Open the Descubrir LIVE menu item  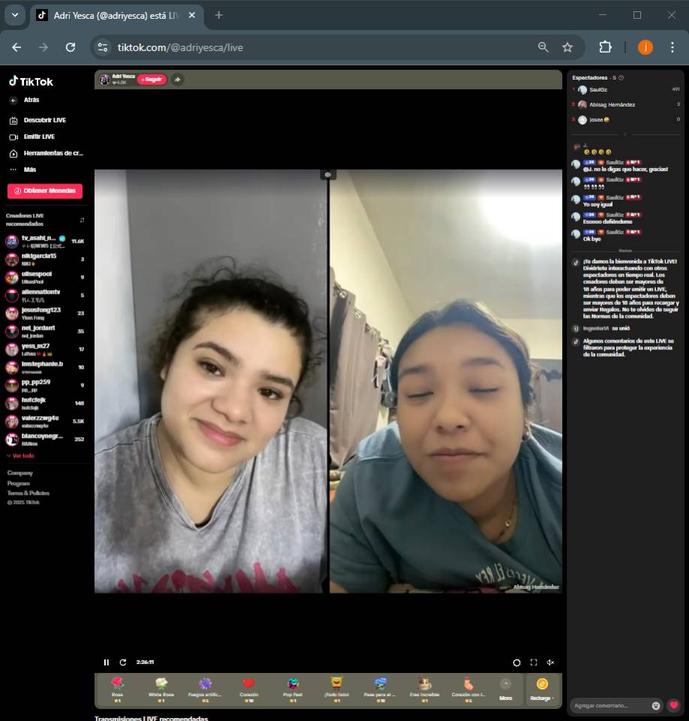[44, 120]
